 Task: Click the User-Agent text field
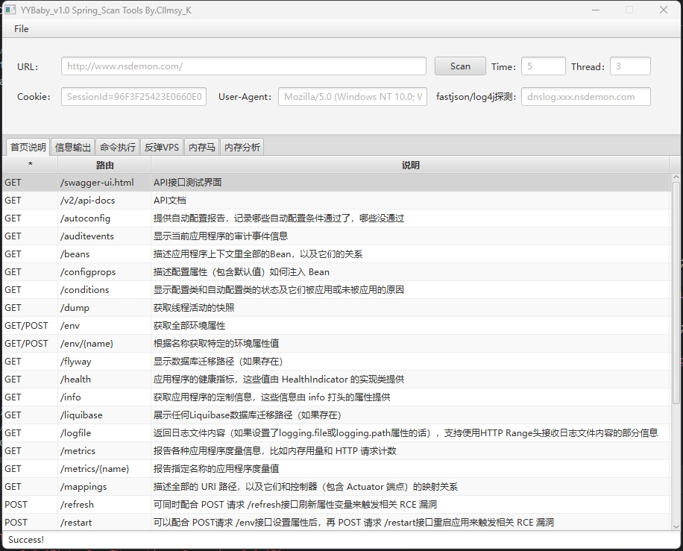coord(353,97)
